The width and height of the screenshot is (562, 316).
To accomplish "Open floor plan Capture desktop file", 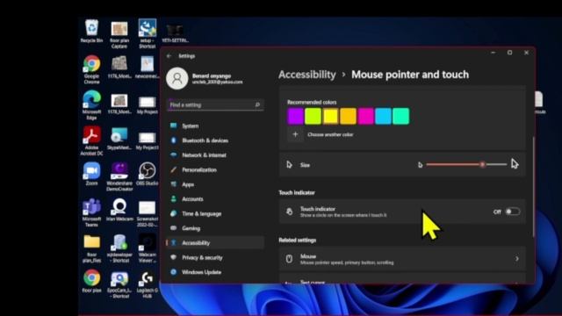I will point(119,34).
